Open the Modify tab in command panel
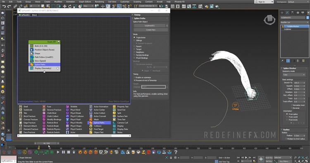 point(287,13)
